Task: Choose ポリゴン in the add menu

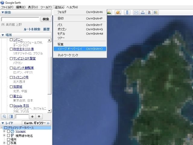Action: [x=80, y=29]
